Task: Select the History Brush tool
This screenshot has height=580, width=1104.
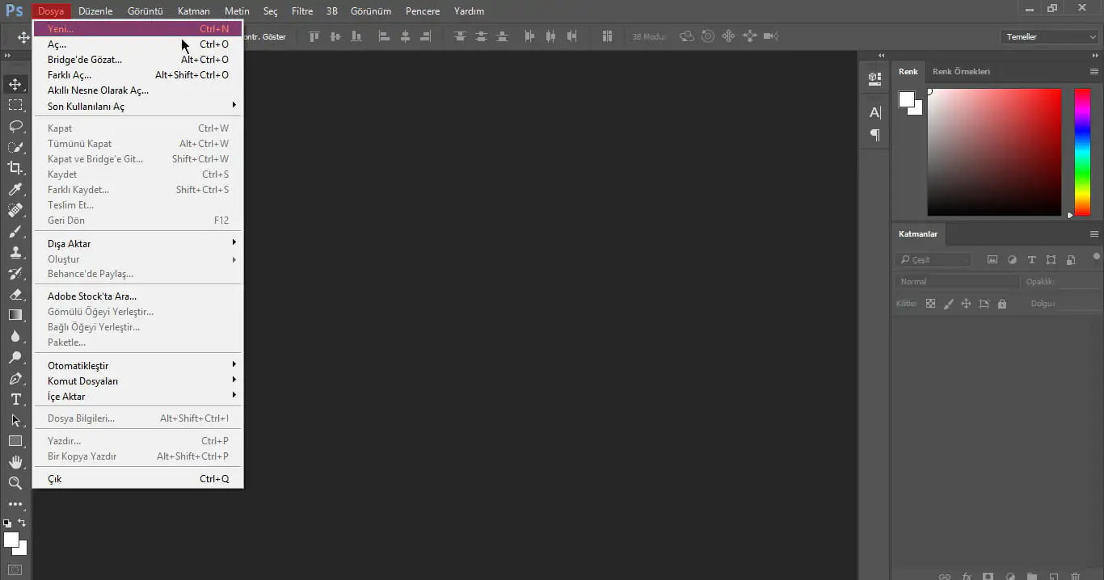Action: pyautogui.click(x=15, y=273)
